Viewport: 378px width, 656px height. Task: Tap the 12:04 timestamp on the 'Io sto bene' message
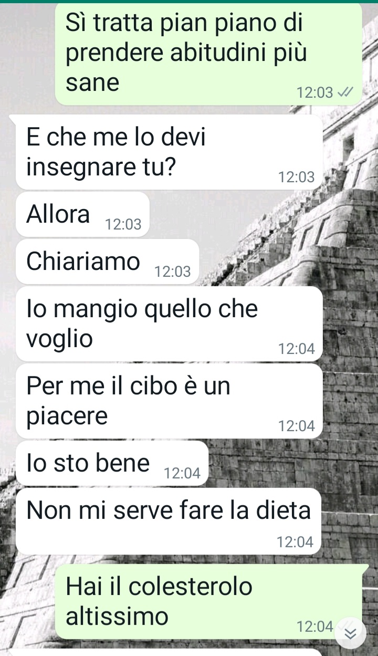(x=182, y=474)
